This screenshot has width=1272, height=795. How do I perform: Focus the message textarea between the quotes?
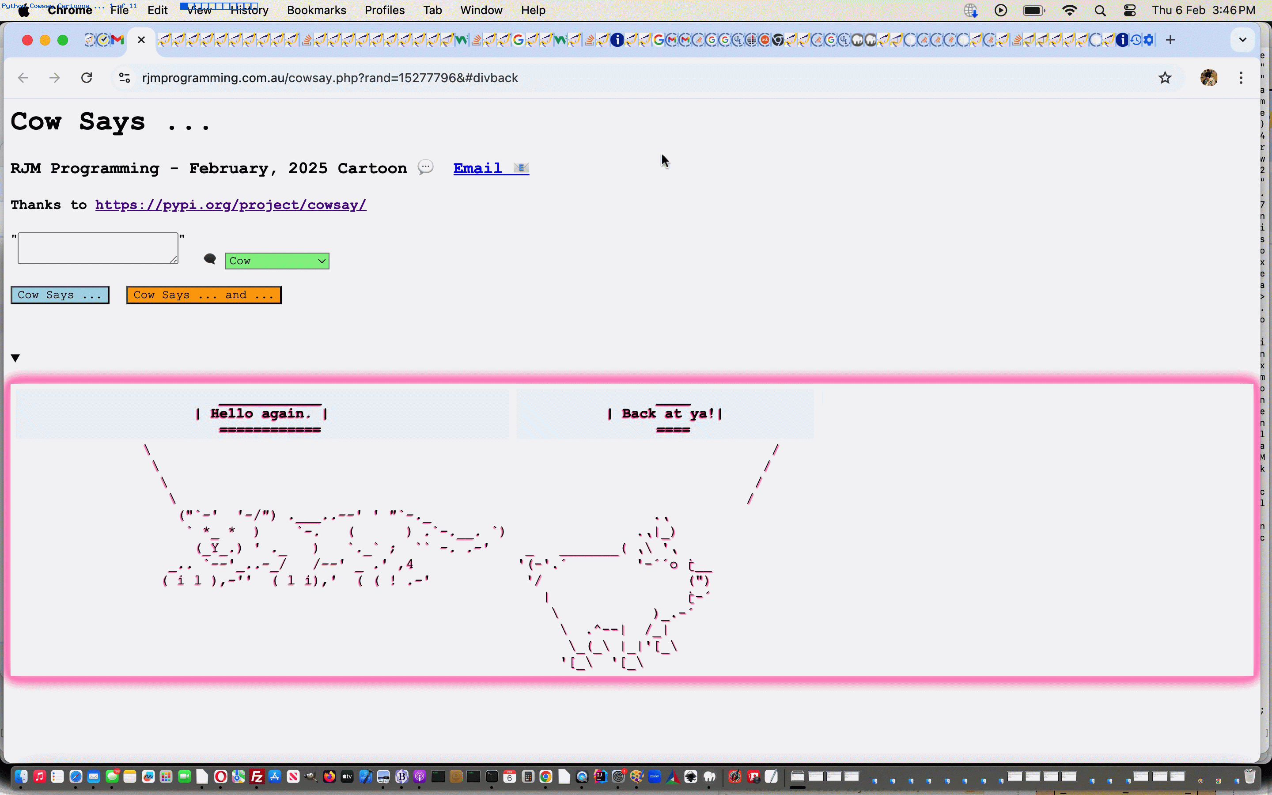point(98,248)
